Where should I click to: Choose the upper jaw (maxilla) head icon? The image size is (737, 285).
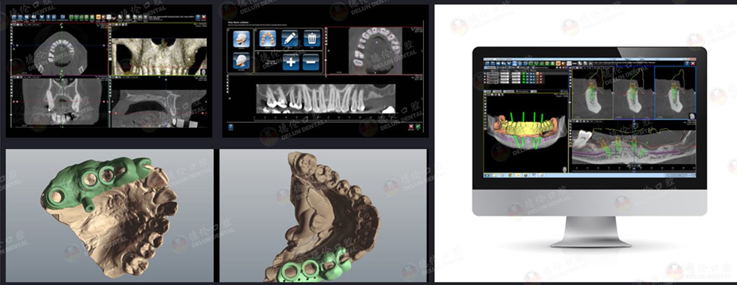(x=241, y=39)
